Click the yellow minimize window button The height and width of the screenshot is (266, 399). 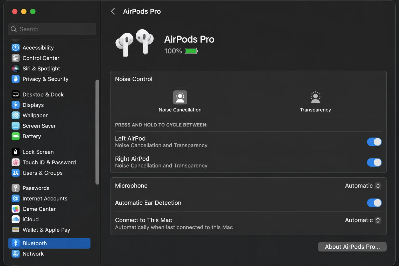[x=24, y=11]
